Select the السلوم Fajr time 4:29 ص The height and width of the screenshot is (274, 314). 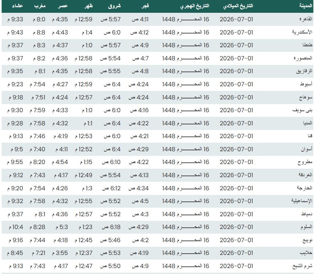[x=139, y=227]
